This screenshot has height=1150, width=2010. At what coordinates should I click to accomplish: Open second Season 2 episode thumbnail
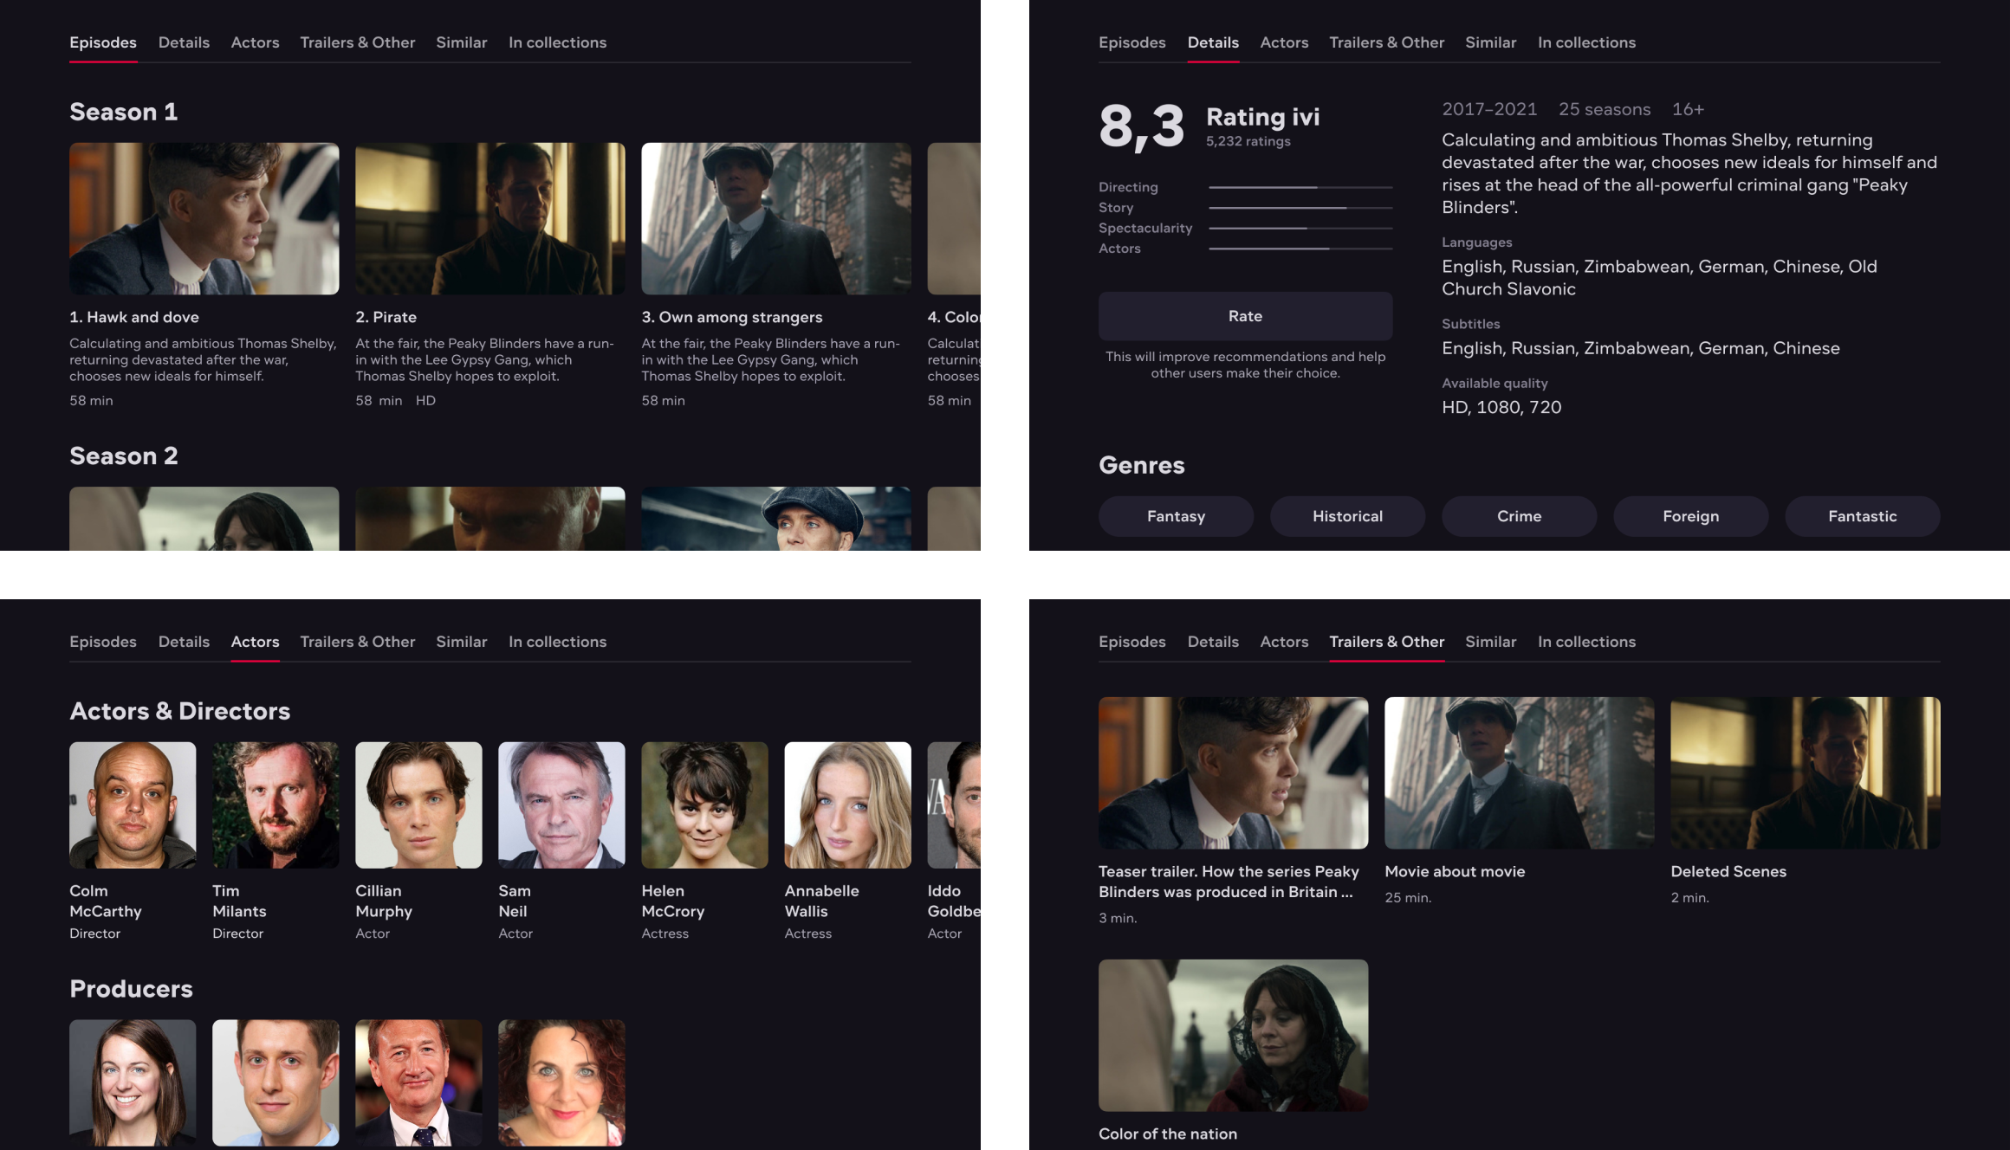click(490, 518)
